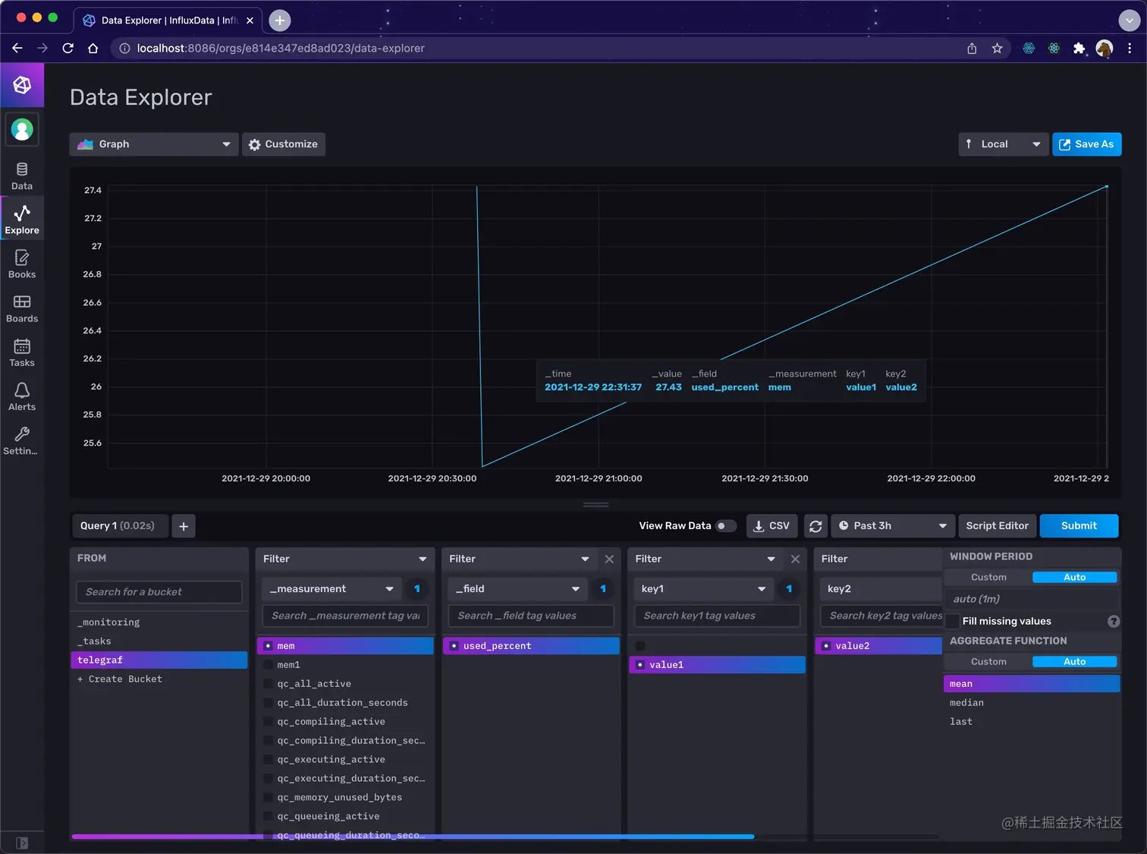Open key2 tag key dropdown

(880, 589)
